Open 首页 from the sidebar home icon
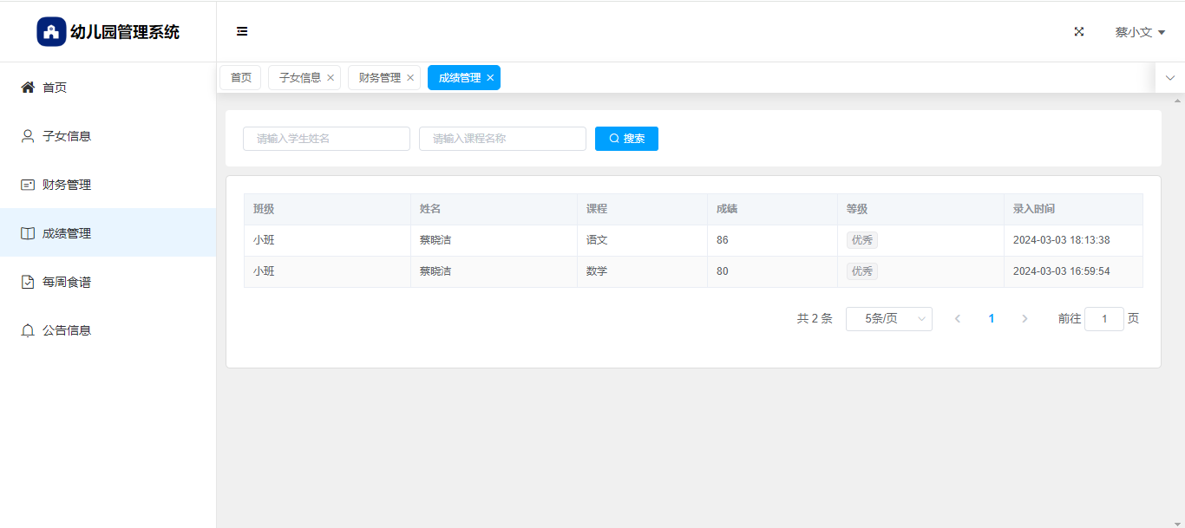 coord(28,88)
